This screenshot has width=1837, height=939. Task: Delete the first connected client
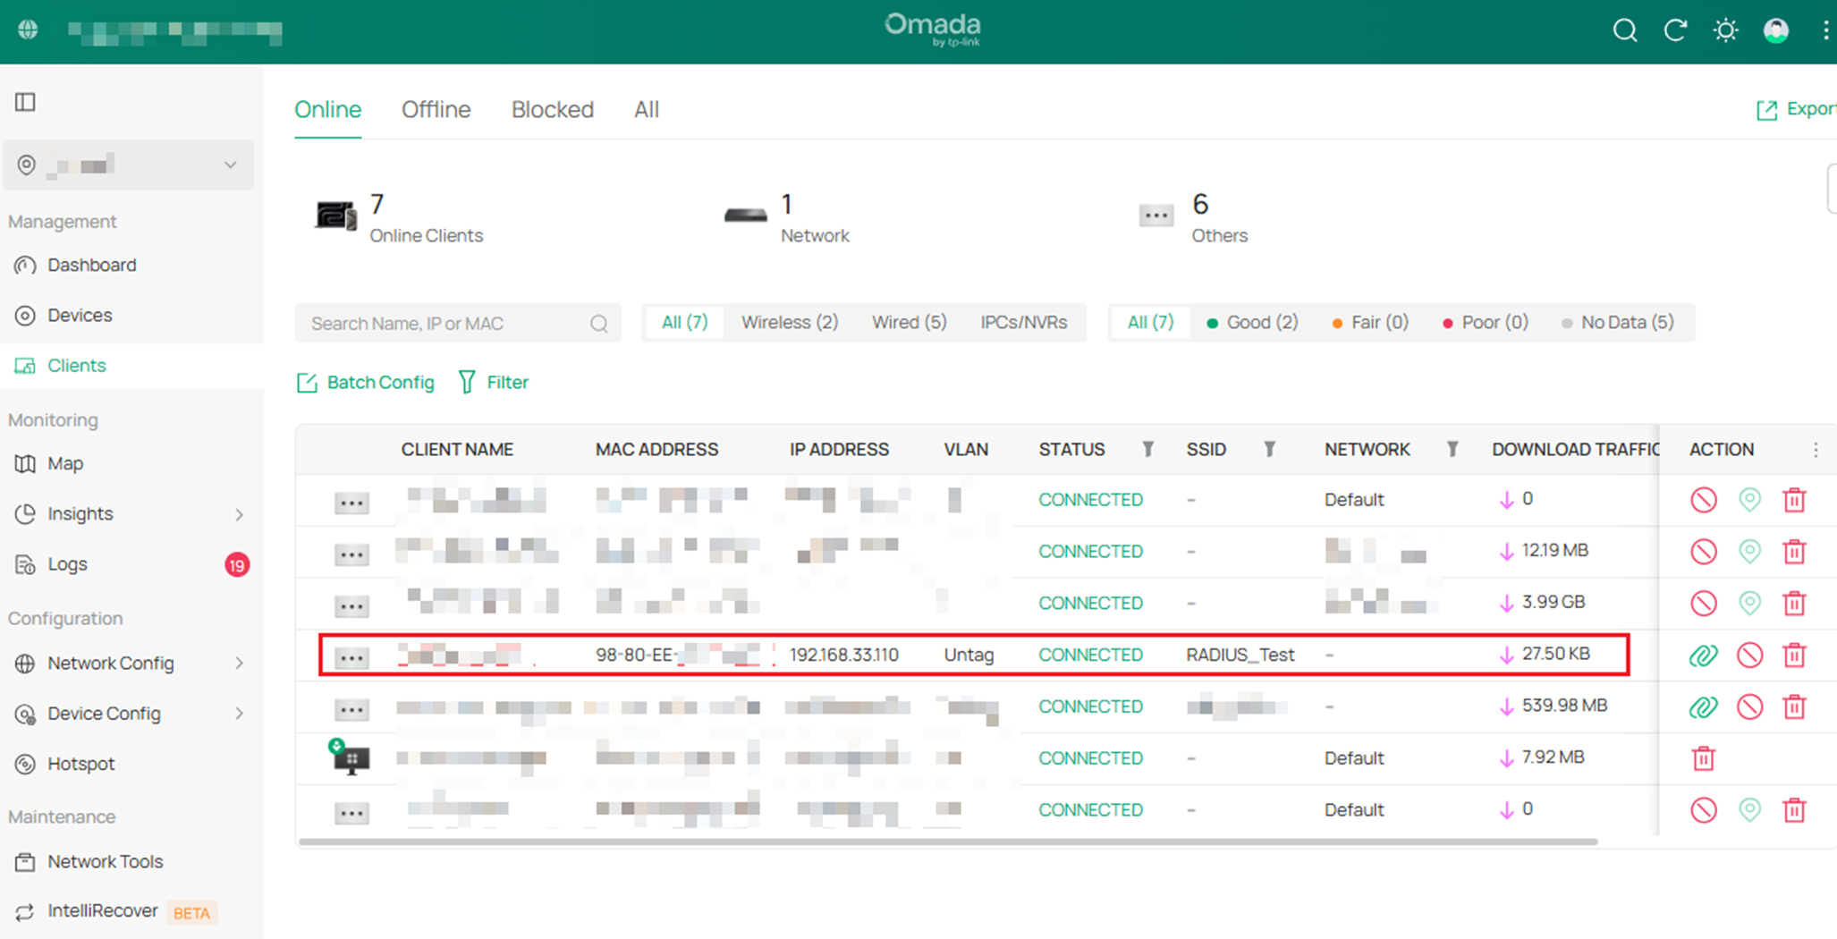1795,499
